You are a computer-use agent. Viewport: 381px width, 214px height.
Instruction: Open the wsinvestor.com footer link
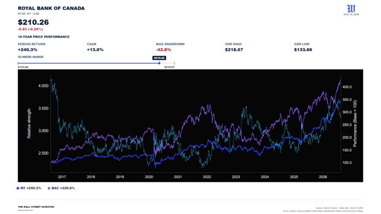(x=25, y=210)
